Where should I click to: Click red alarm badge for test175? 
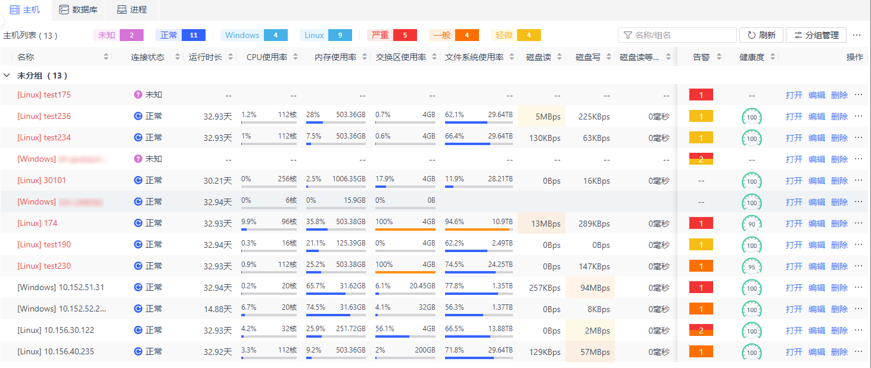click(x=701, y=95)
